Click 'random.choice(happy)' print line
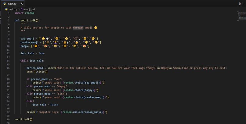 point(65,90)
